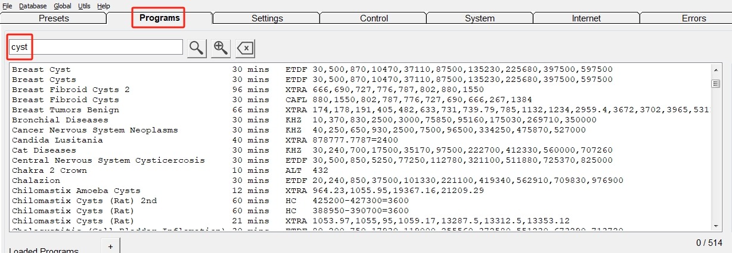
Task: Click the magnifier-plus search icon
Action: tap(221, 48)
